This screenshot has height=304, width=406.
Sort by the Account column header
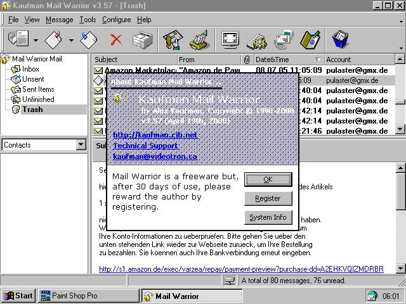360,60
